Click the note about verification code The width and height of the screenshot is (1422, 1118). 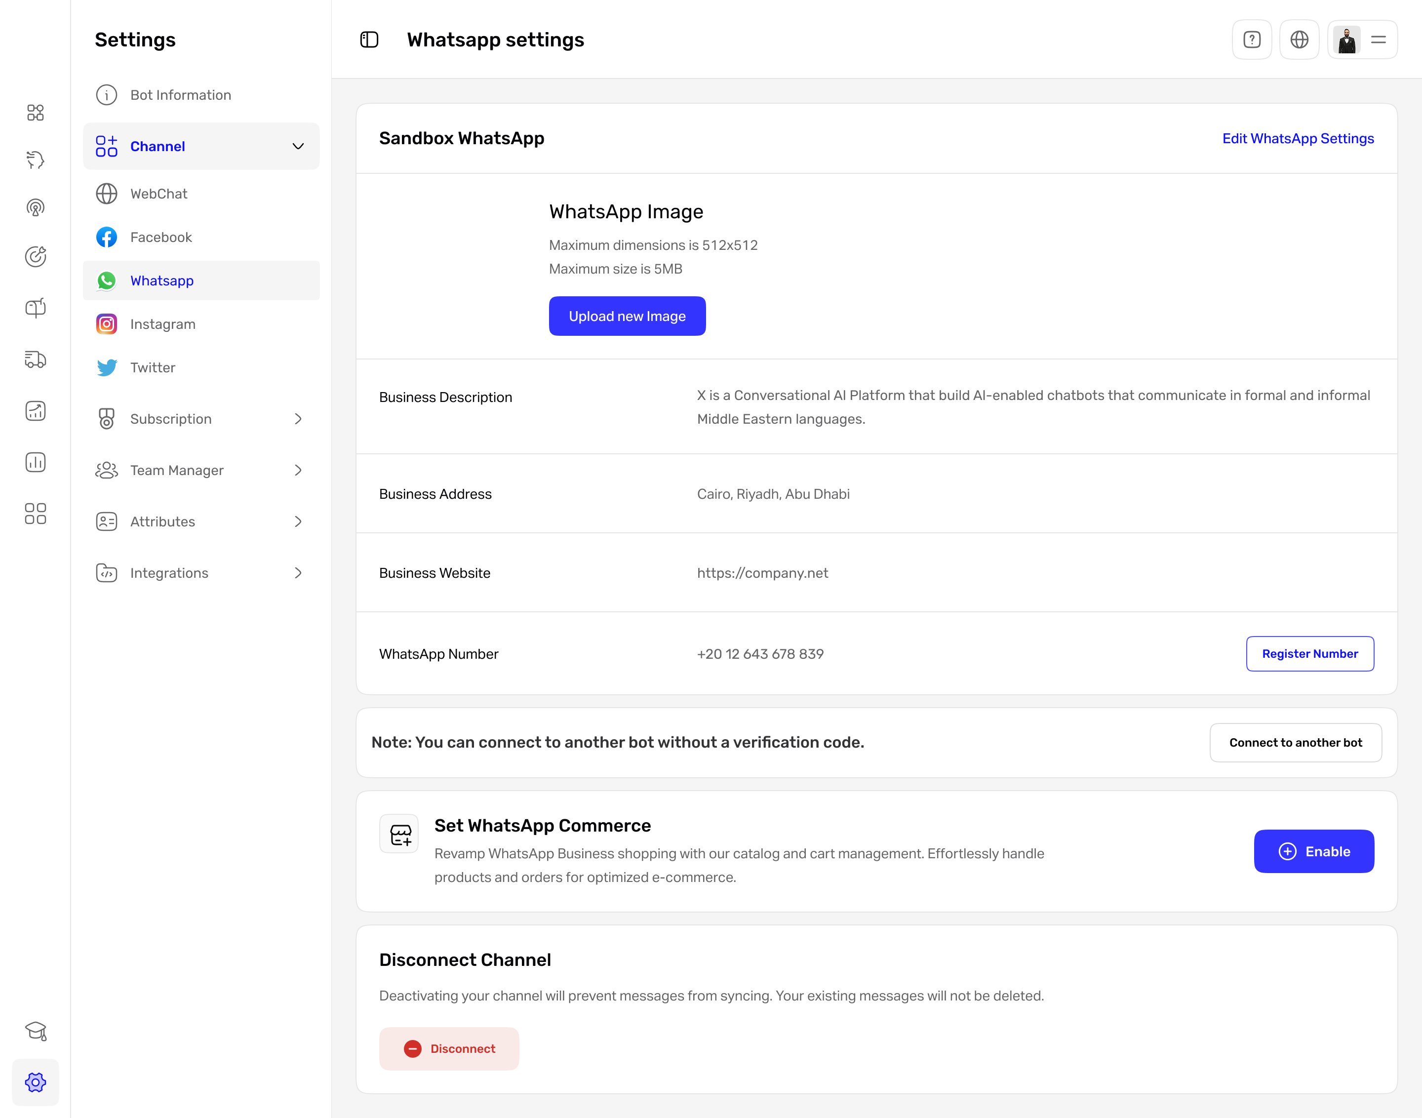coord(618,743)
